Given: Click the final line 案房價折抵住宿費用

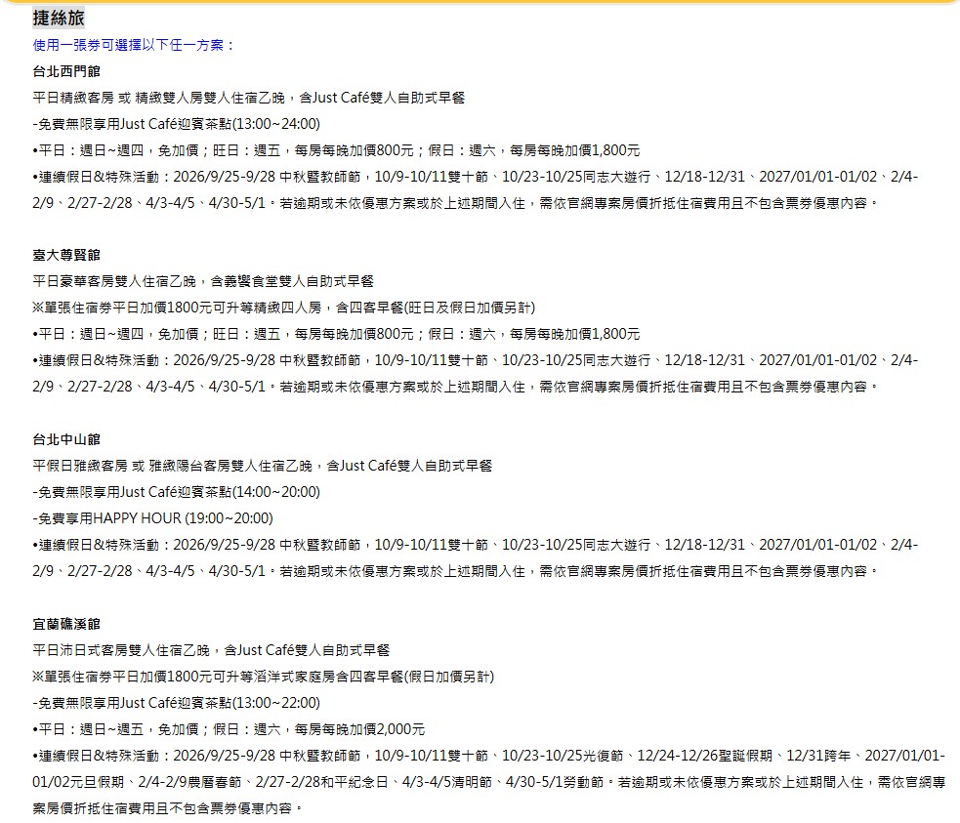Looking at the screenshot, I should coord(168,809).
